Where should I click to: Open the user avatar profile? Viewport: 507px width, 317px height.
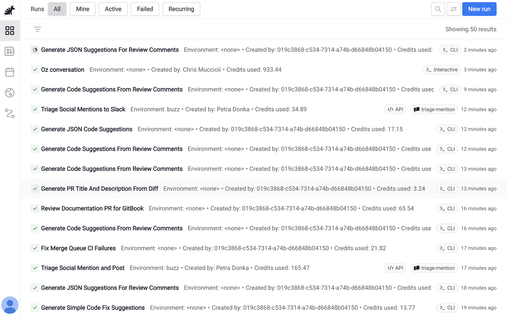(x=10, y=305)
